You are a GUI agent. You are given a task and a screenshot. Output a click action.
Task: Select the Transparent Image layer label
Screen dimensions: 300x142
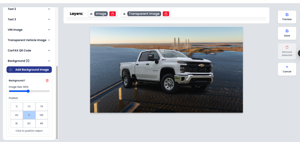pos(144,14)
